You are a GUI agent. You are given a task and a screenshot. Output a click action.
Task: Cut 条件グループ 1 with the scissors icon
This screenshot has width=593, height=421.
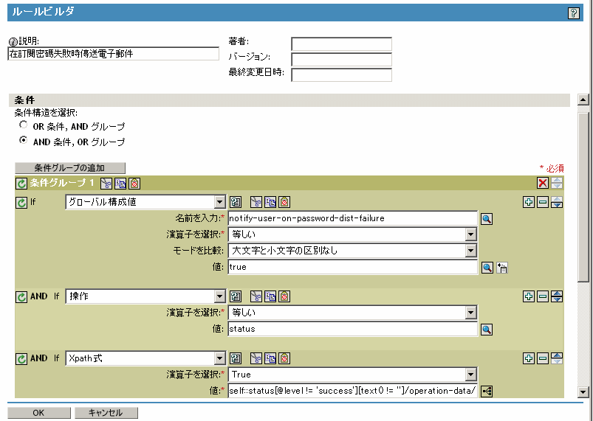pyautogui.click(x=106, y=184)
